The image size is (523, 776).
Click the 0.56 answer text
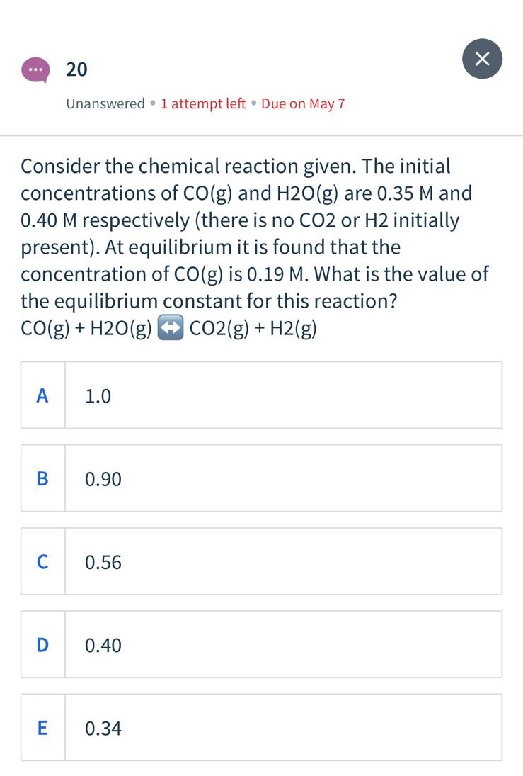[x=102, y=562]
